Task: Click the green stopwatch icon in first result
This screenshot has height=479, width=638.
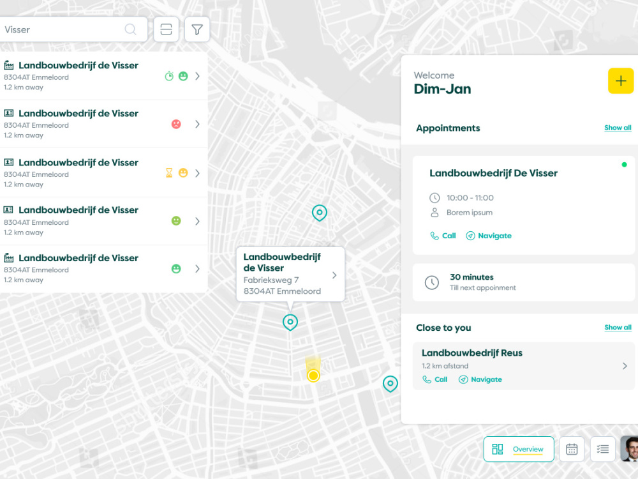Action: click(169, 76)
